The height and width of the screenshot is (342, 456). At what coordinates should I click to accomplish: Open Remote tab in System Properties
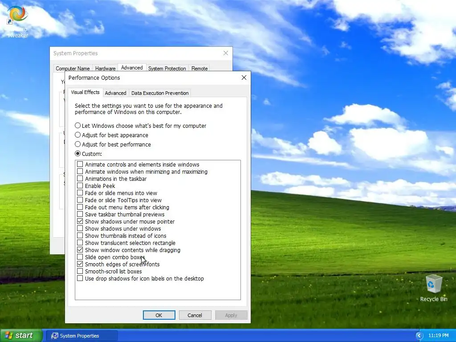point(199,68)
